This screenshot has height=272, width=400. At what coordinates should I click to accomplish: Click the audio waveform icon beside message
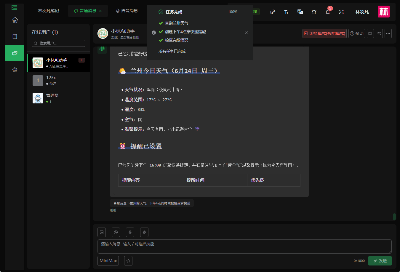point(102,49)
